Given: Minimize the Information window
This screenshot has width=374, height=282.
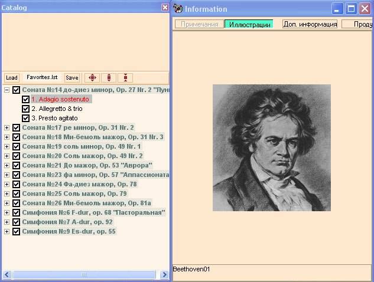Looking at the screenshot, I should point(337,9).
